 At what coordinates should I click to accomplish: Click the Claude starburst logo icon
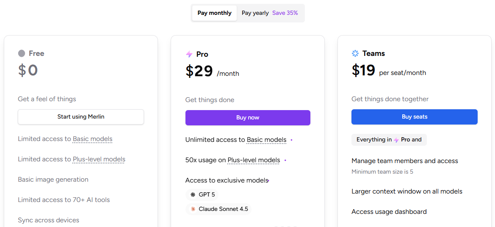click(x=193, y=209)
